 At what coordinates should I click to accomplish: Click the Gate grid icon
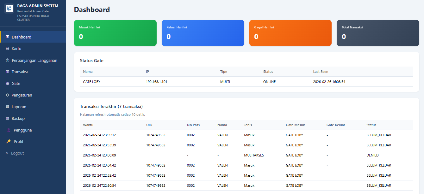tap(8, 84)
